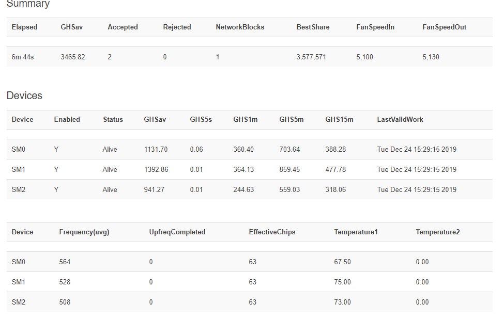The height and width of the screenshot is (320, 504).
Task: Click the Frequency(avg) column header
Action: 84,232
